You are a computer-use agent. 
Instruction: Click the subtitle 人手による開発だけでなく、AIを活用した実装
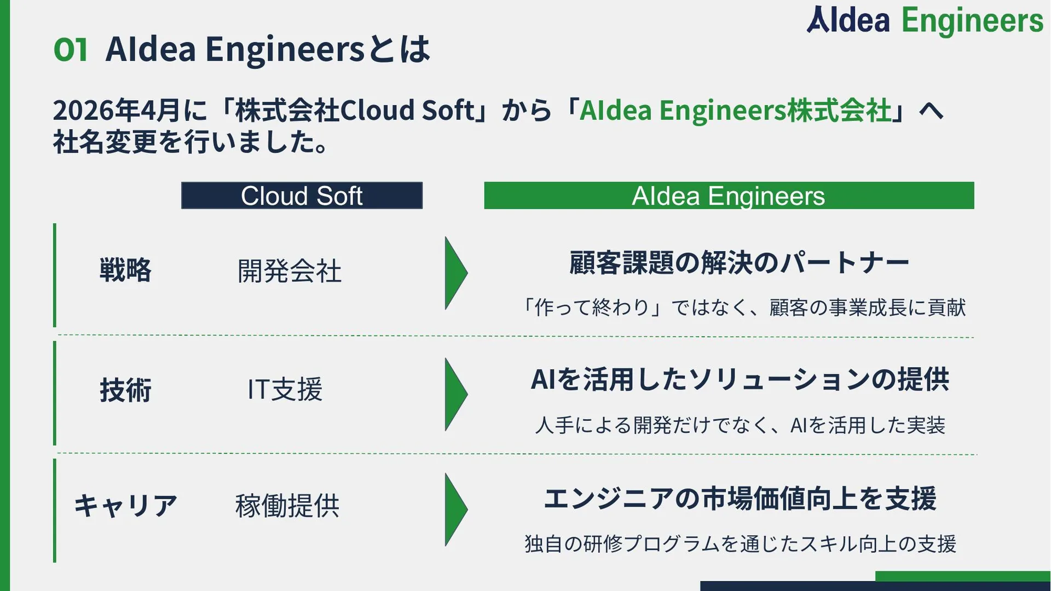pyautogui.click(x=740, y=425)
